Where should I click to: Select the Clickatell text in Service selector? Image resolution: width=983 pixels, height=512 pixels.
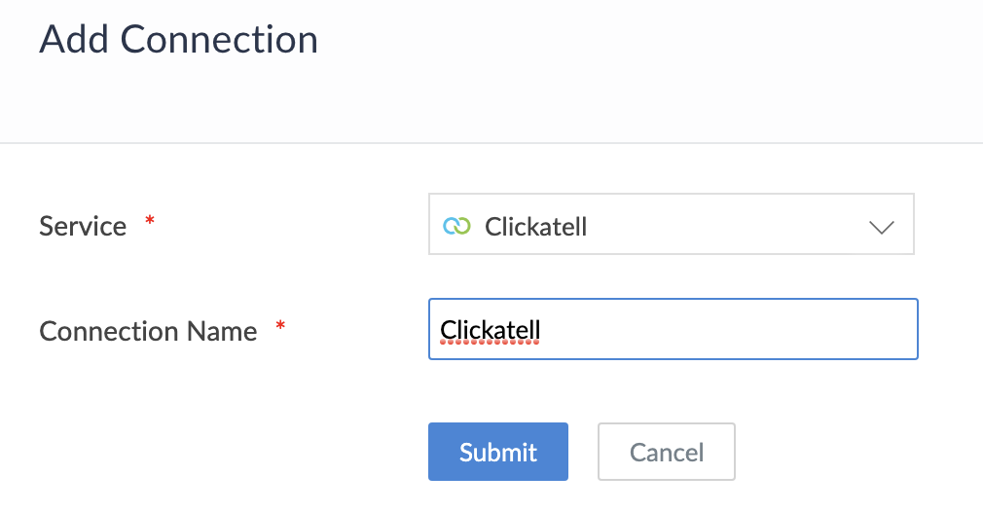(535, 226)
